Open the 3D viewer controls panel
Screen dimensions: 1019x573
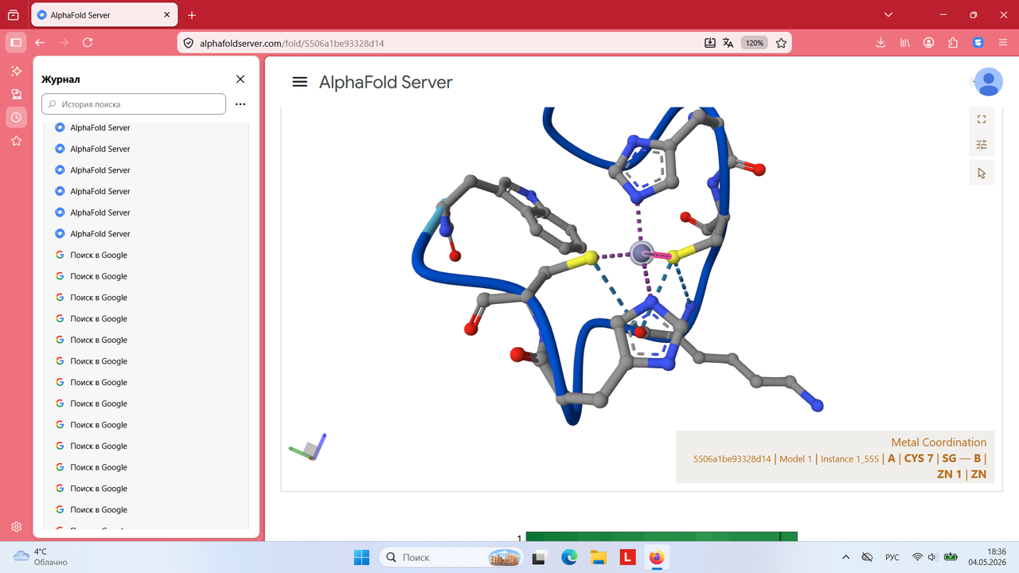(982, 145)
